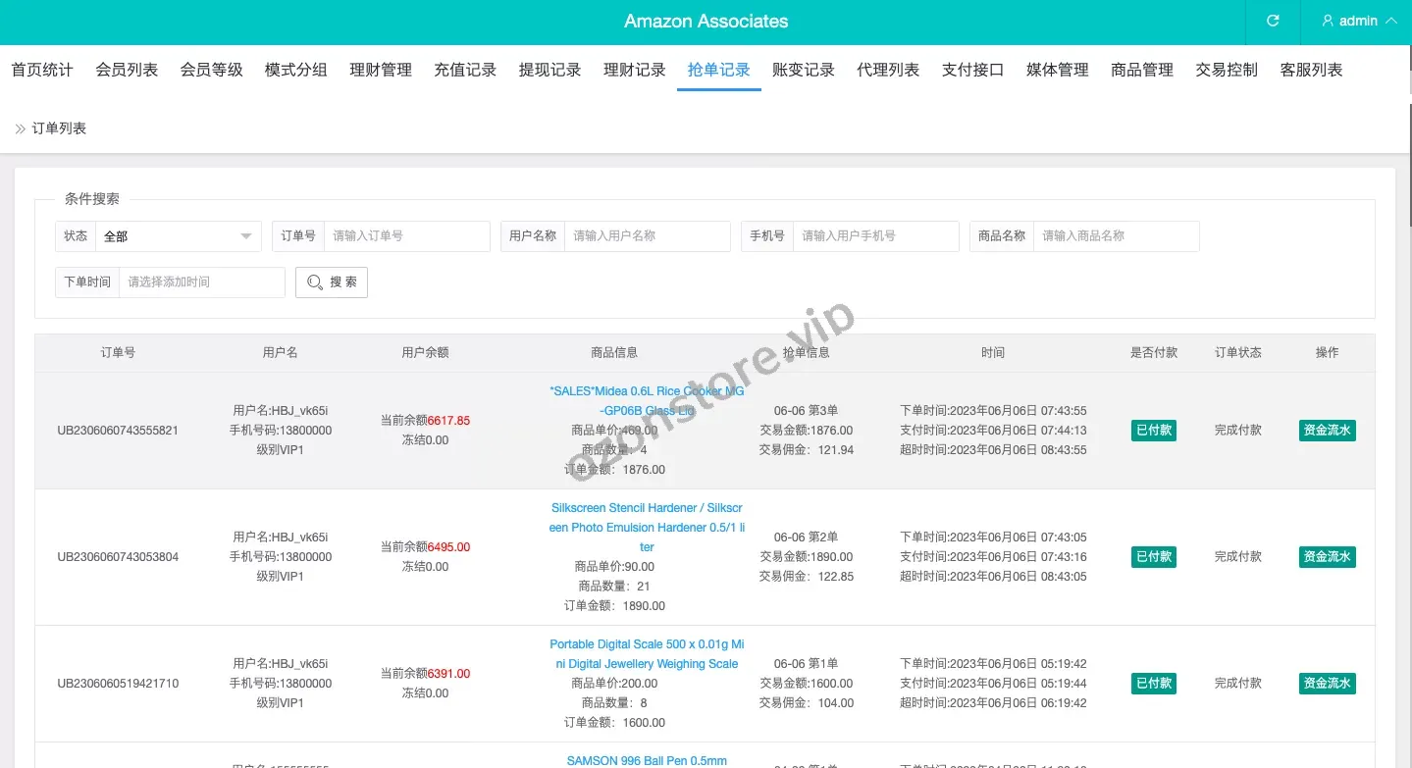This screenshot has width=1412, height=768.
Task: Click the 用户名称 search field
Action: [647, 236]
